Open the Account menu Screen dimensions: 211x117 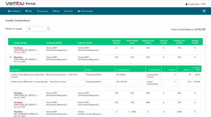pyautogui.click(x=68, y=11)
